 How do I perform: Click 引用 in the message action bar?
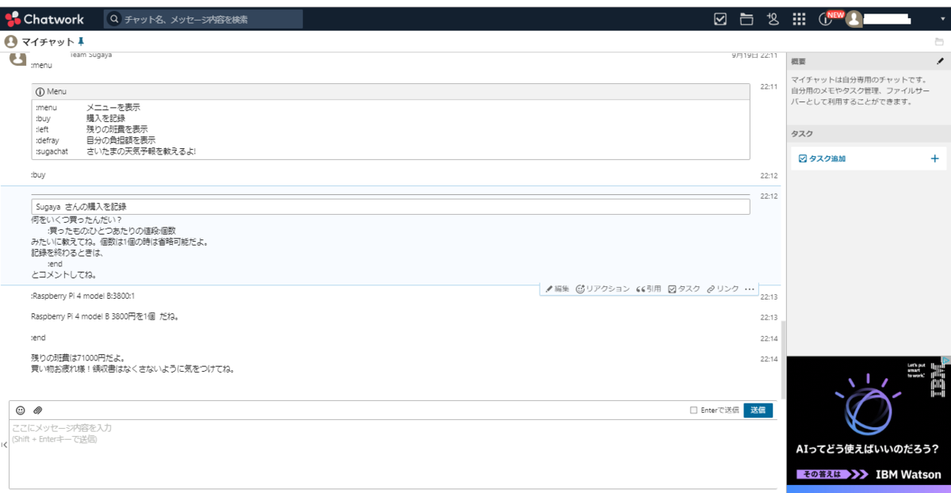click(x=648, y=289)
